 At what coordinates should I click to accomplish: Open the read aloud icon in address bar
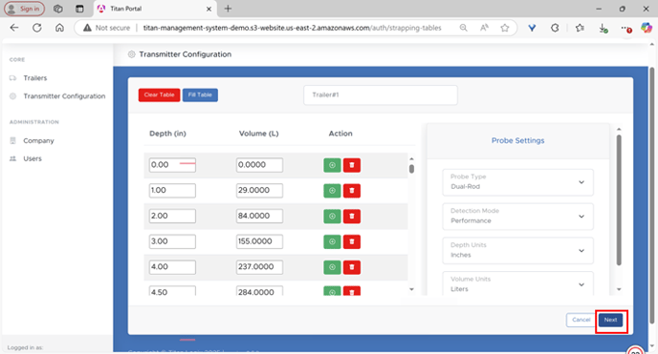pyautogui.click(x=484, y=28)
